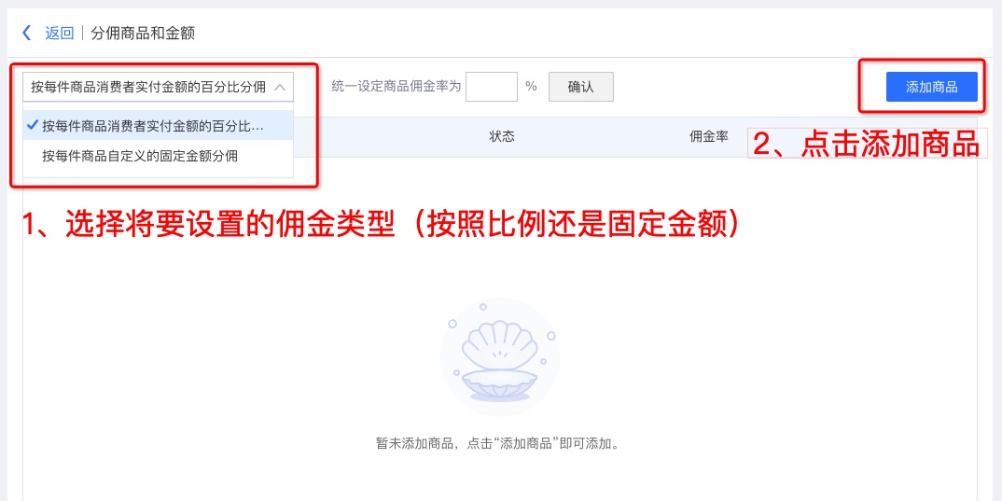
Task: Click the 统一设定商品佣金率为 label
Action: pos(397,86)
